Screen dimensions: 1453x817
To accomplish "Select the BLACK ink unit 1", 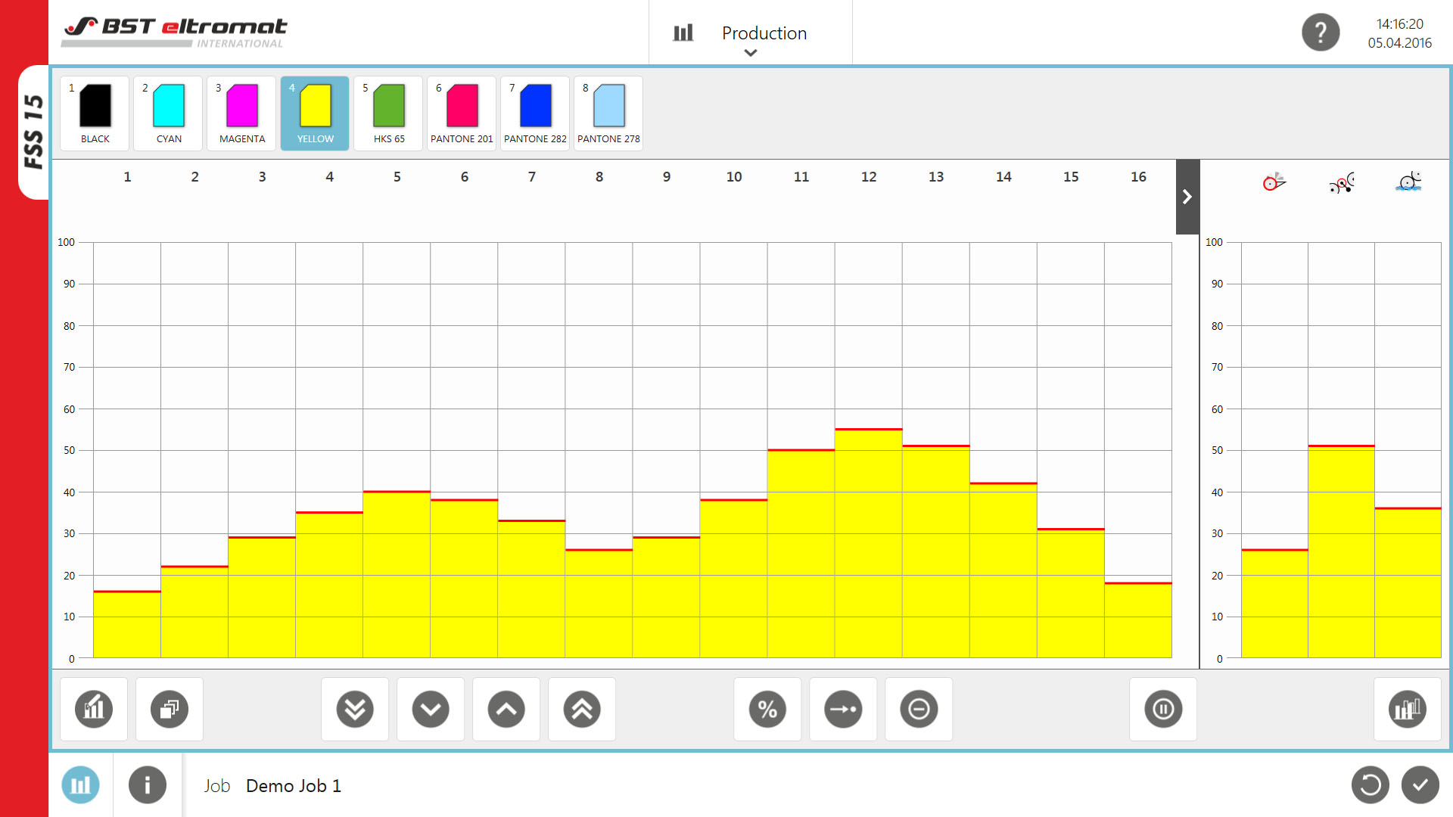I will (x=95, y=113).
